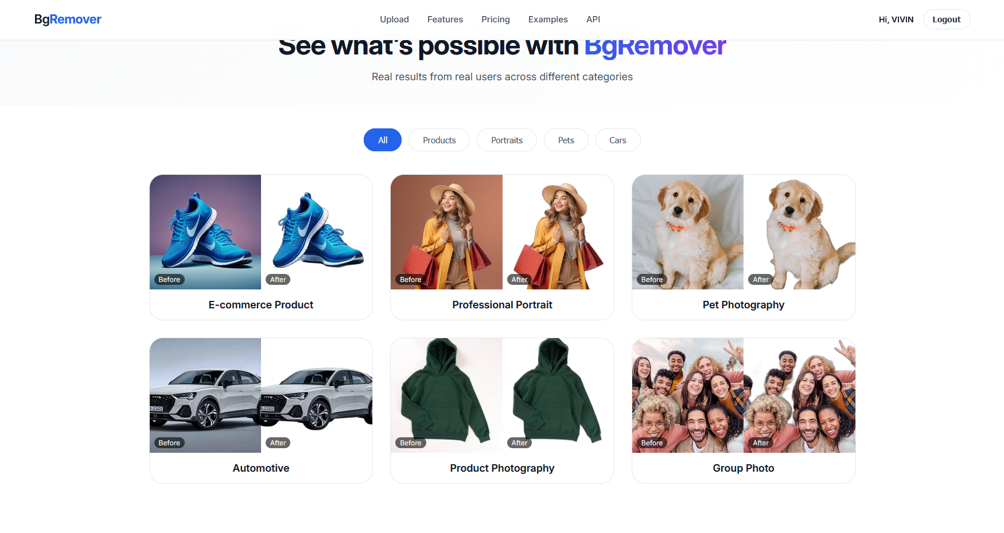Viewport: 1004px width, 533px height.
Task: Show only Cars examples
Action: tap(618, 140)
